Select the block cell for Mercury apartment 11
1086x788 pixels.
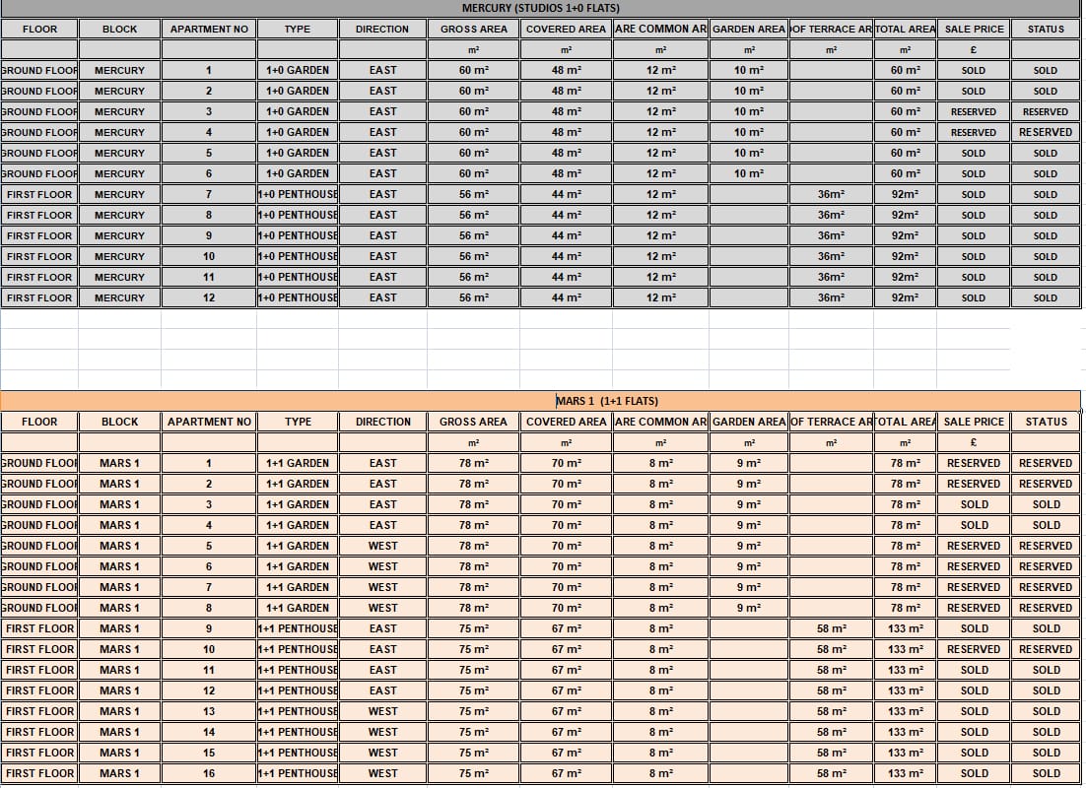(120, 277)
